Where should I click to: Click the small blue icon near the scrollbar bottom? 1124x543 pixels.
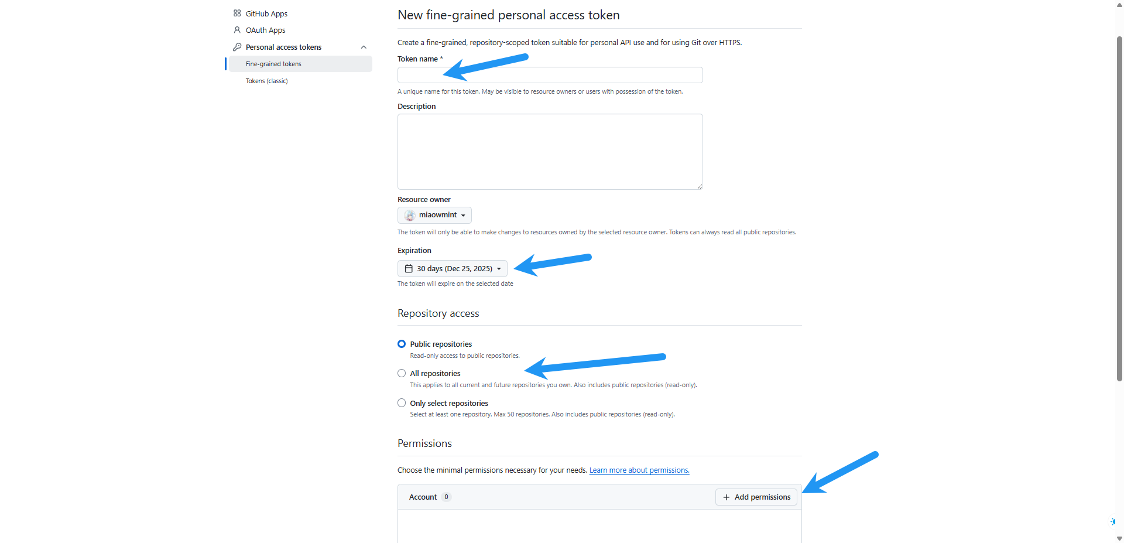[x=1113, y=521]
